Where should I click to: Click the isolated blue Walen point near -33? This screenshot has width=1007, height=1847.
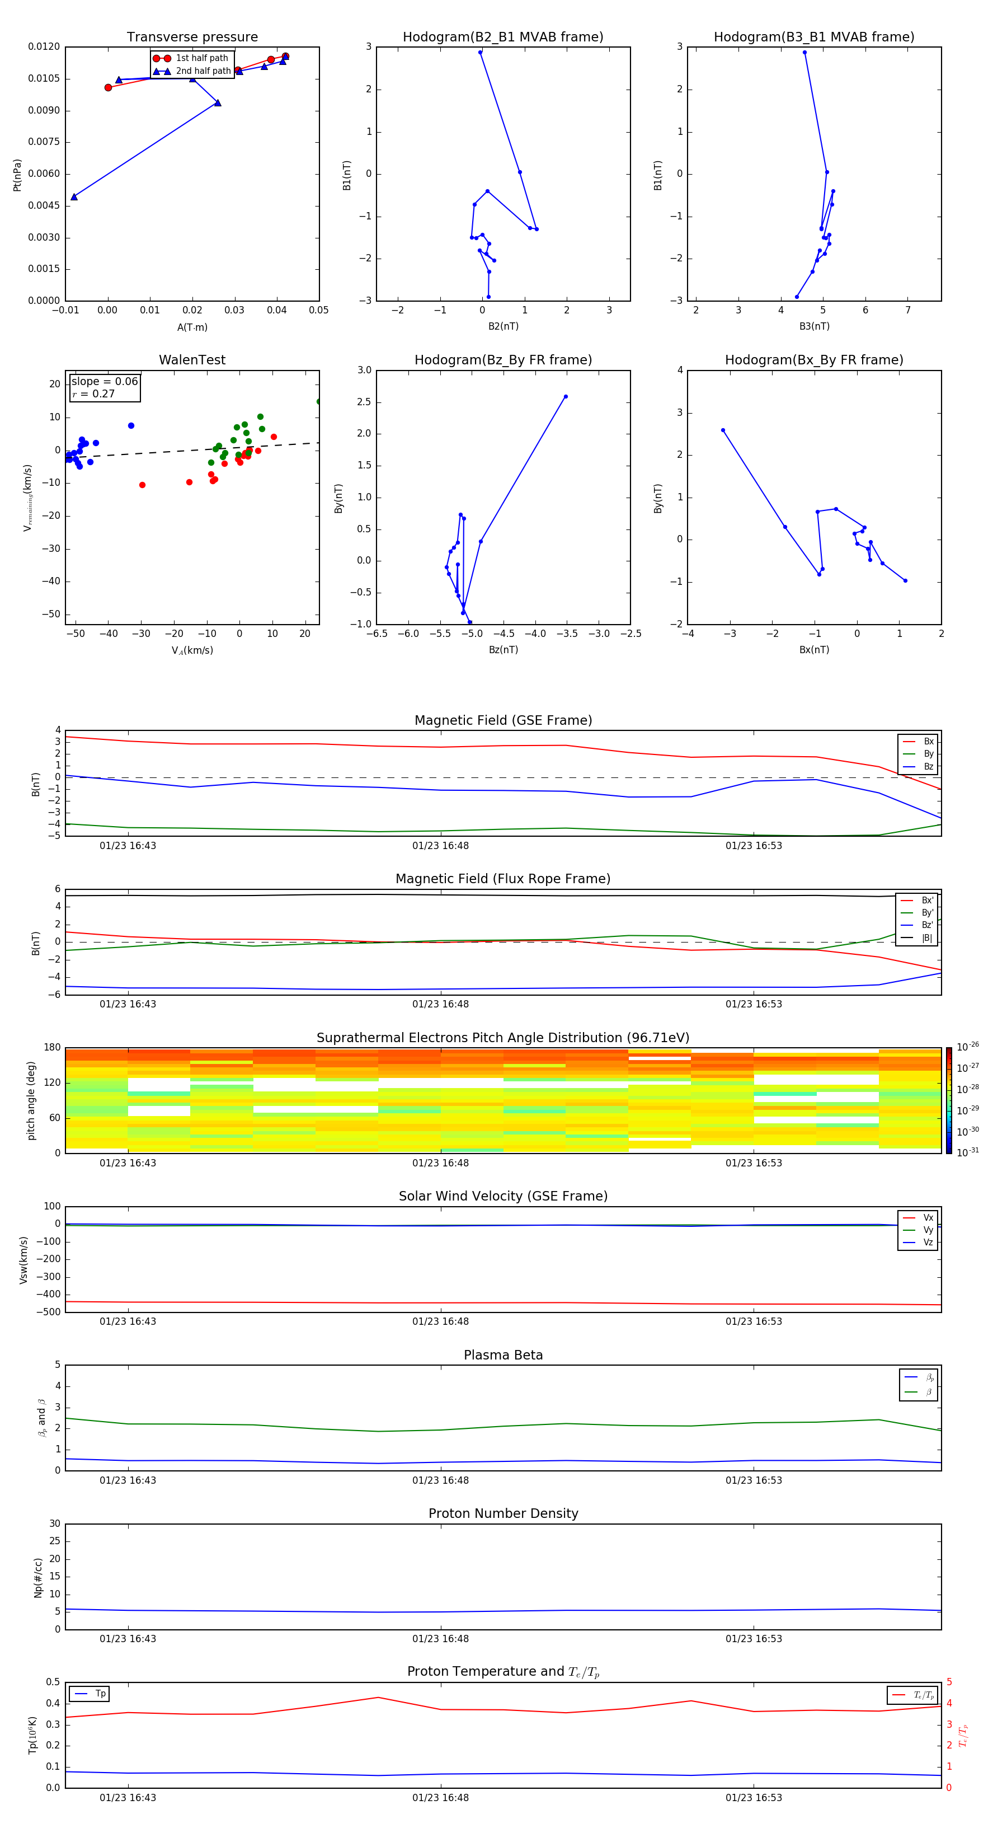pos(131,426)
